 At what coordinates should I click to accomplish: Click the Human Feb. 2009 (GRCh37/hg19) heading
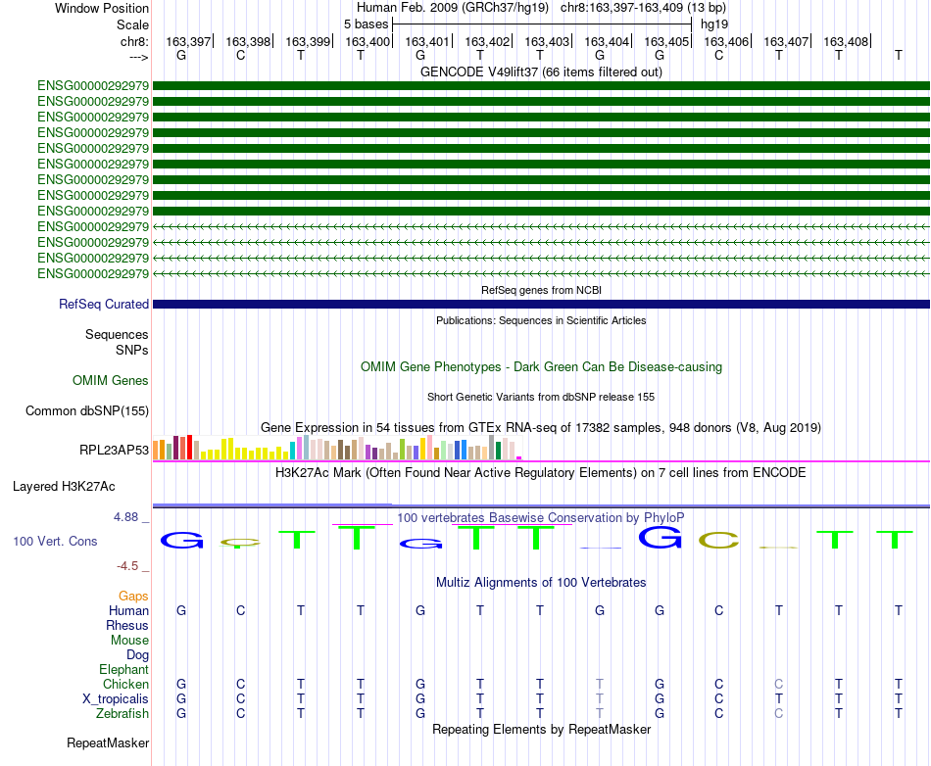point(455,8)
